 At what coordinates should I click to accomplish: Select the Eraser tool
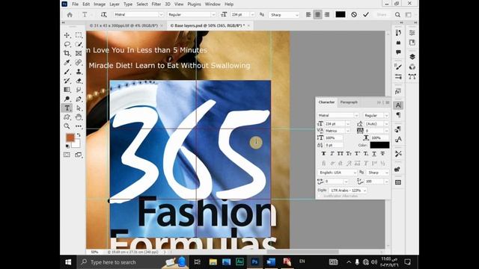coord(79,81)
